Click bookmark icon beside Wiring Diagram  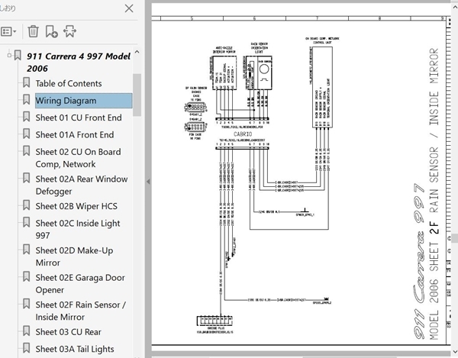pos(26,99)
